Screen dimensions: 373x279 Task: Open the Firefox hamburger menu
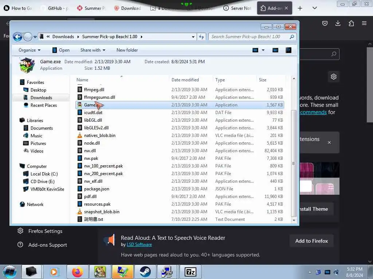364,23
